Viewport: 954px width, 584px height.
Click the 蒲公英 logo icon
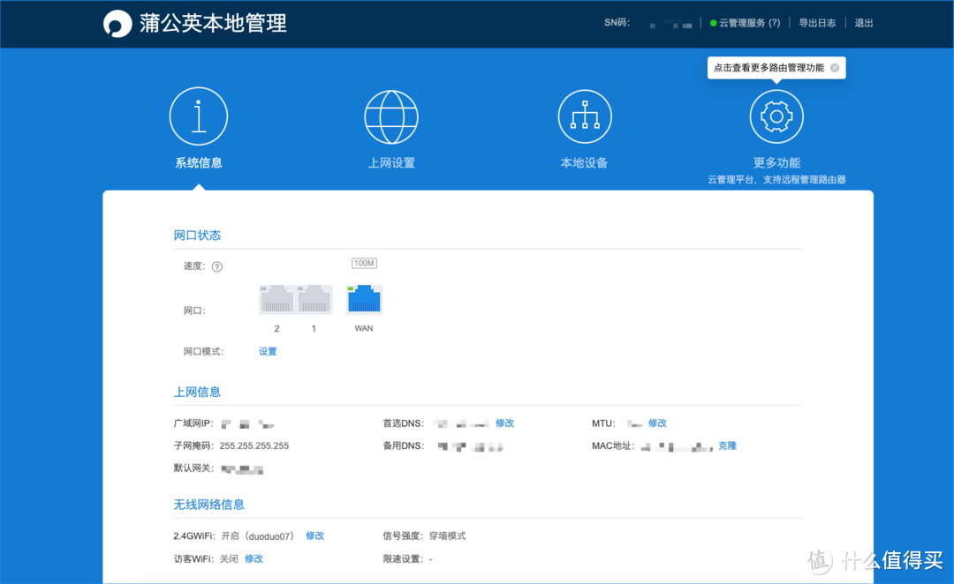point(117,23)
